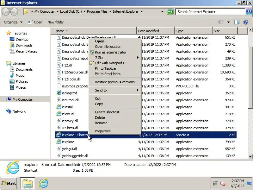Select Restore previous versions
The width and height of the screenshot is (253, 190).
(x=114, y=82)
